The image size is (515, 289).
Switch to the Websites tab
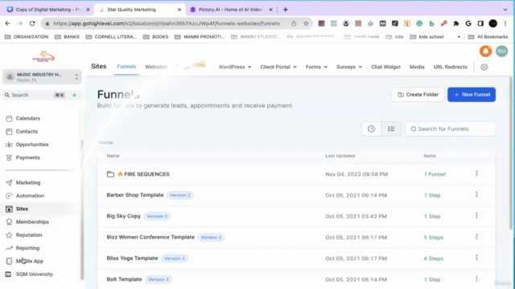click(x=156, y=67)
